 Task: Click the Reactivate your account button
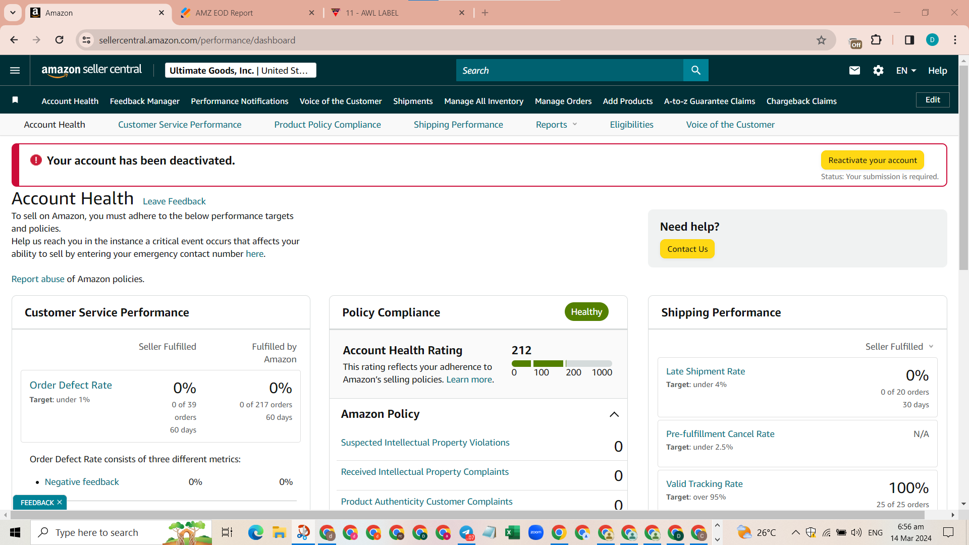(873, 160)
